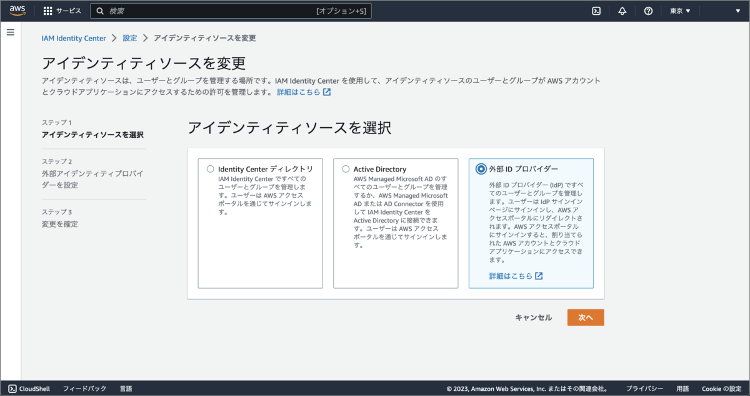This screenshot has width=750, height=396.
Task: Click the CloudShell terminal icon in the footer
Action: pos(12,389)
